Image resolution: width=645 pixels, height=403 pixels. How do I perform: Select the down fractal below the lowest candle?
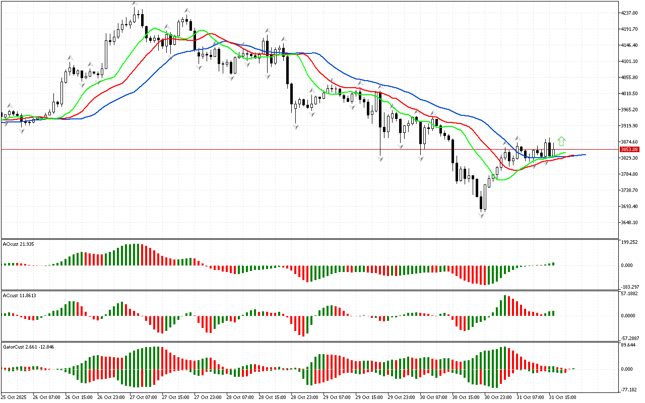coord(482,216)
